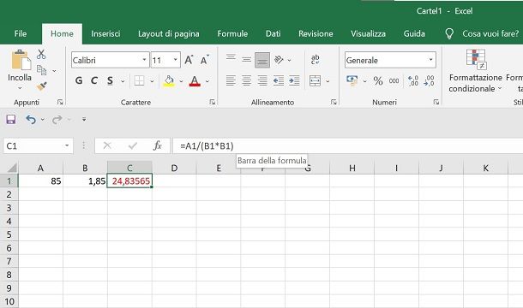Click the borders icon
Screen dimensions: 523x308
click(x=139, y=80)
